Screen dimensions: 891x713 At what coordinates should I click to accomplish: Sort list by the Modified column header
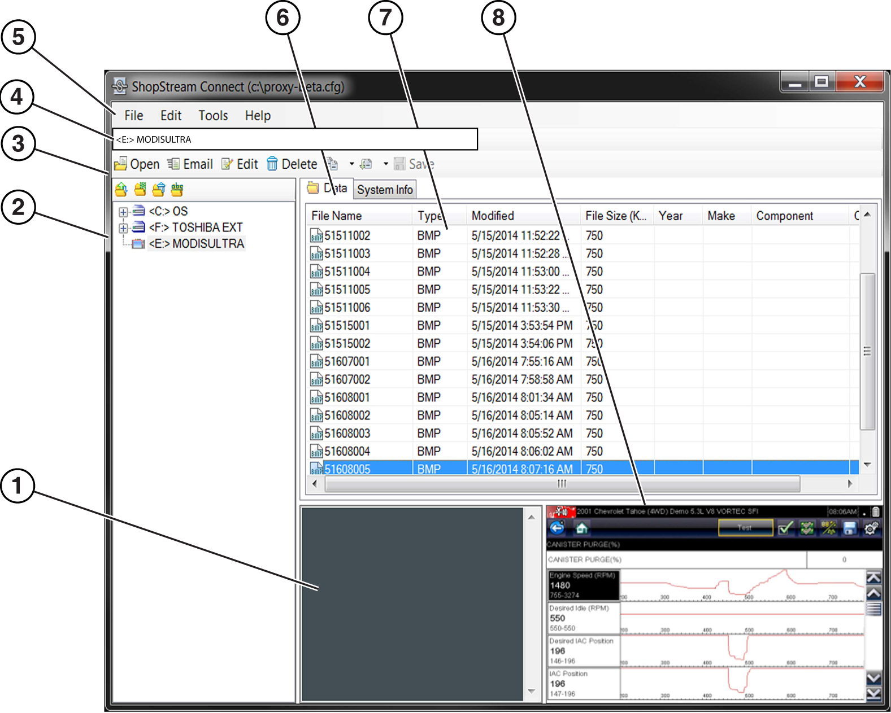point(493,216)
